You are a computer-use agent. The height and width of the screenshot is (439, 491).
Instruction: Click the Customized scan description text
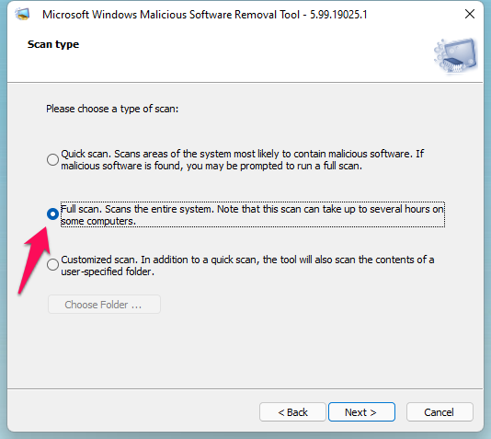(247, 265)
